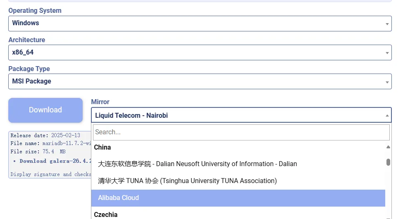
Task: Collapse the Mirror dropdown showing Liquid Telecom - Nairobi
Action: tap(241, 115)
